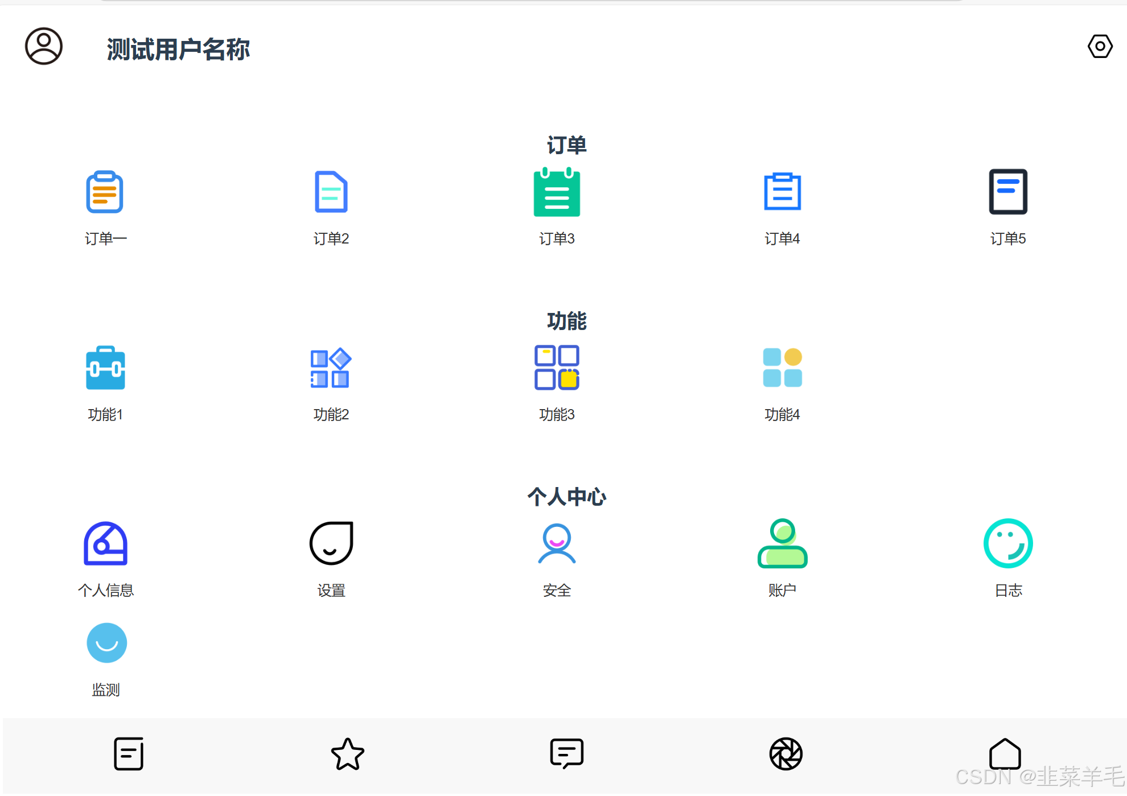1127x796 pixels.
Task: Click the 测试用户名称 username text
Action: tap(178, 50)
